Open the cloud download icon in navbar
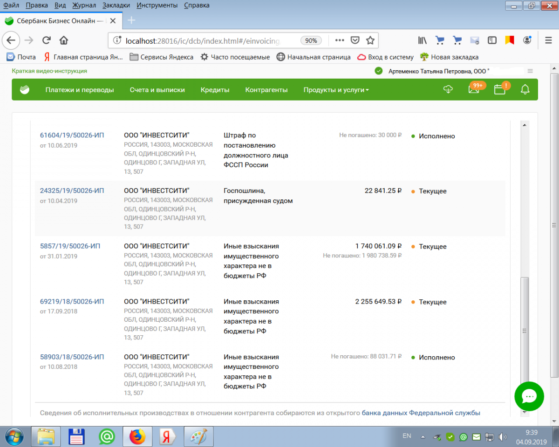This screenshot has width=559, height=447. (x=448, y=89)
